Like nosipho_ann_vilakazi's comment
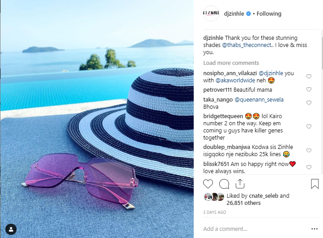The image size is (323, 238). point(309,76)
